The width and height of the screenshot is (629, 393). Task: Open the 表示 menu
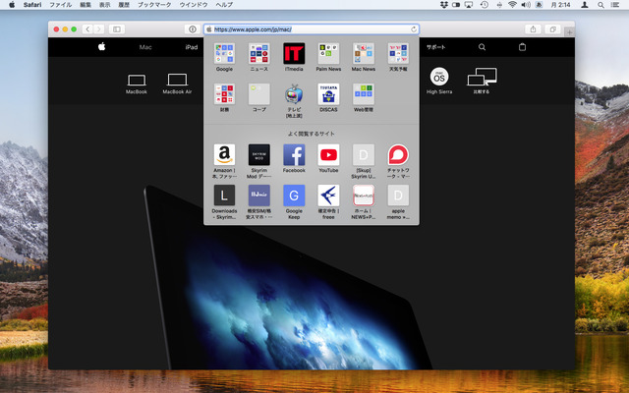pyautogui.click(x=105, y=5)
